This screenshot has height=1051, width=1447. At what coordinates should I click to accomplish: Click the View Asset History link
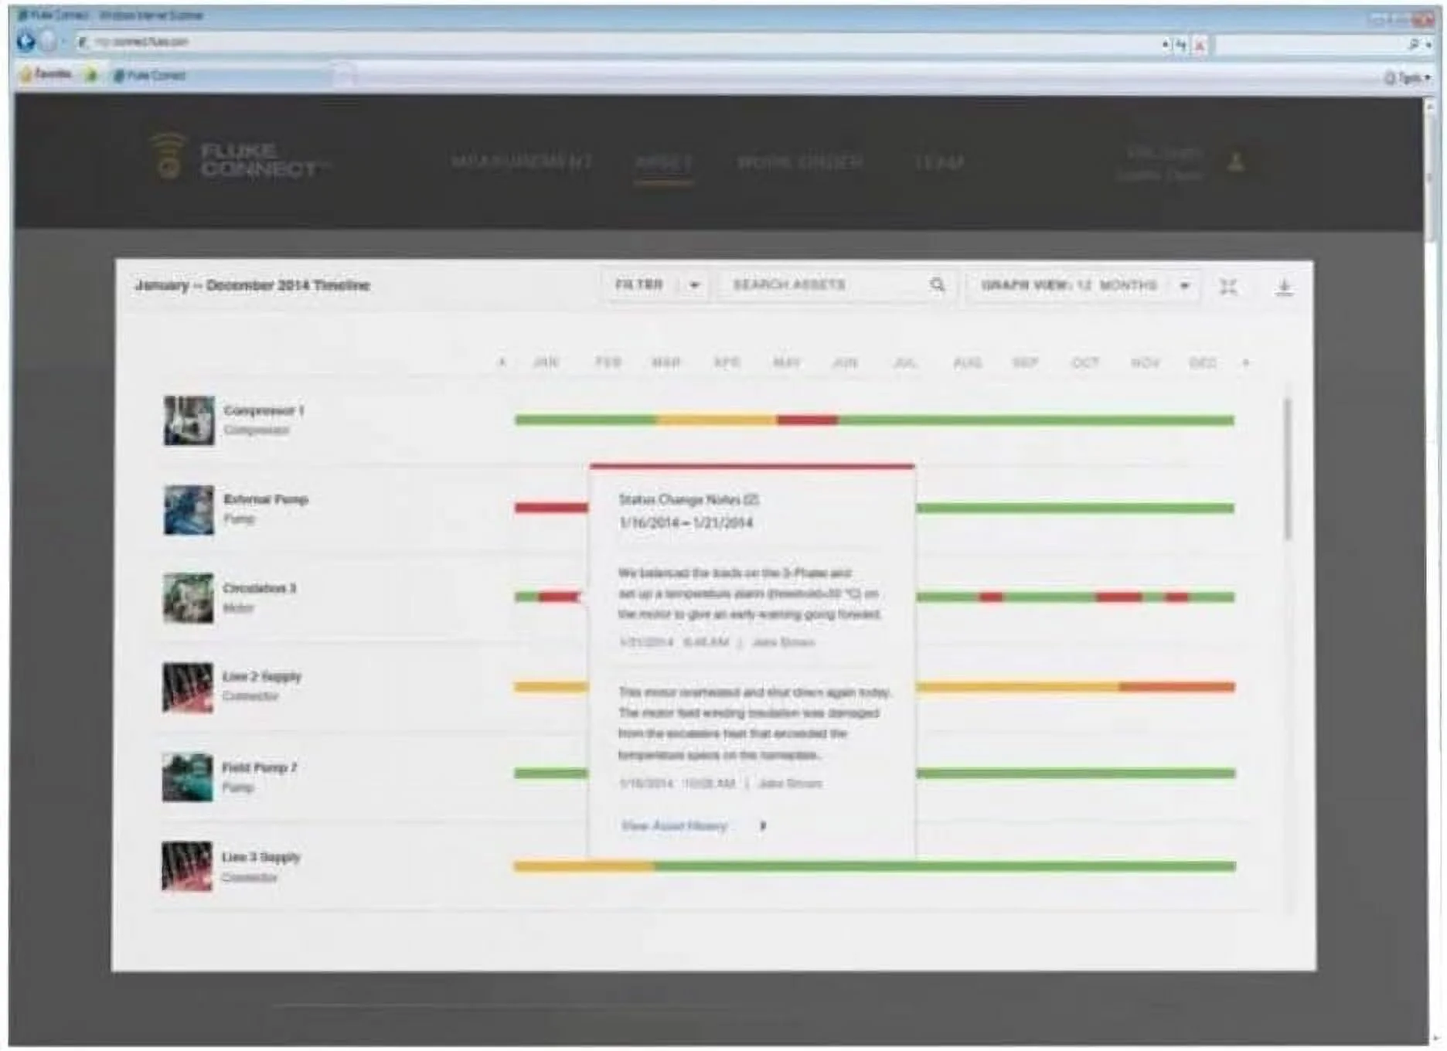point(674,826)
